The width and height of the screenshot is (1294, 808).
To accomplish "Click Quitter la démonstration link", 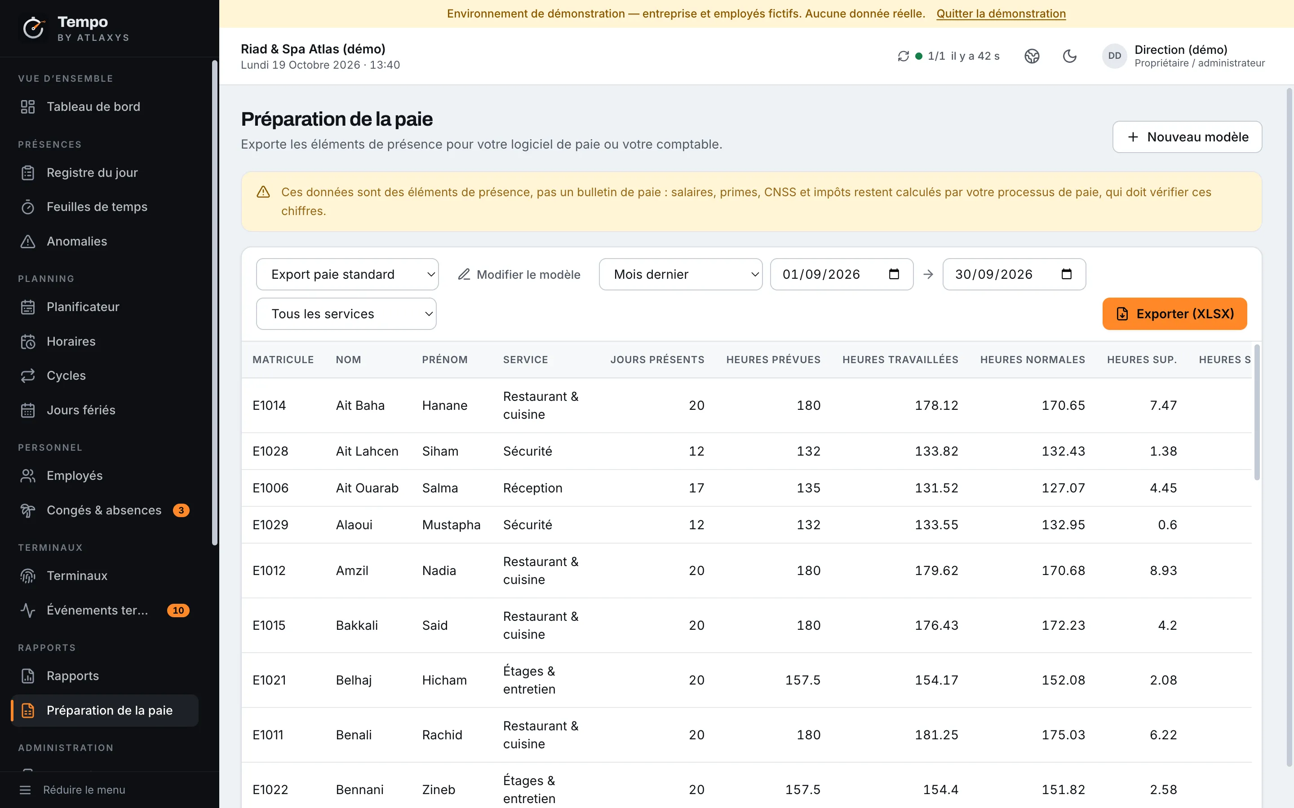I will 1001,14.
